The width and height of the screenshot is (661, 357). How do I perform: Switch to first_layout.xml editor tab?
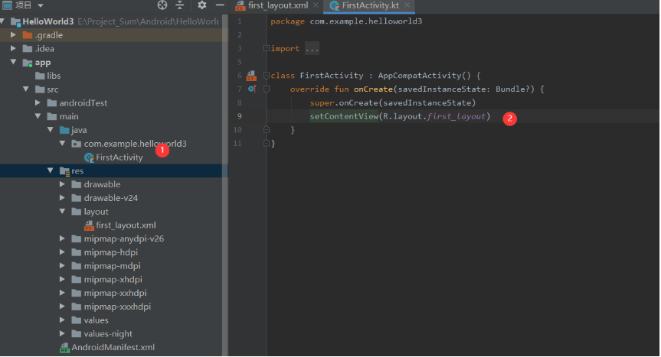(x=278, y=5)
